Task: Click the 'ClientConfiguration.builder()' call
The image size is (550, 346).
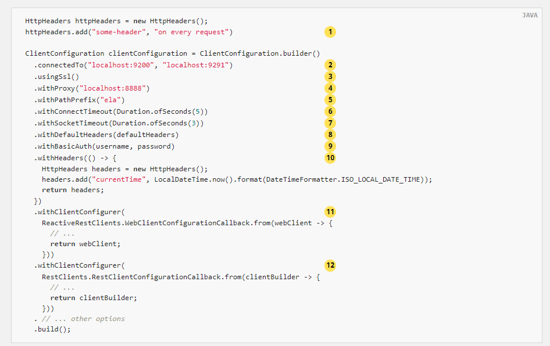Action: [x=260, y=53]
